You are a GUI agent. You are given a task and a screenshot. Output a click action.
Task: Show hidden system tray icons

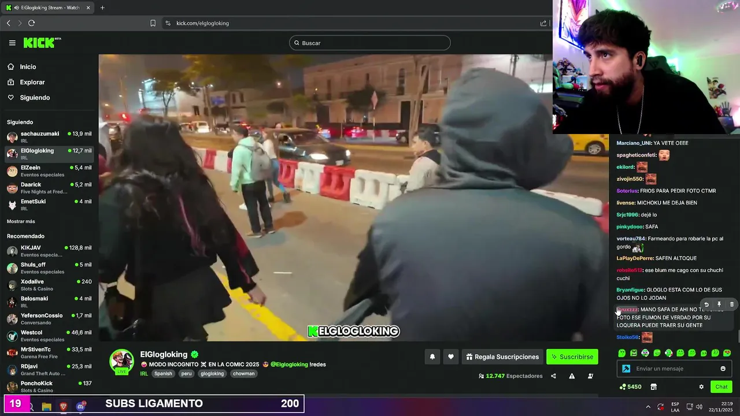click(647, 407)
